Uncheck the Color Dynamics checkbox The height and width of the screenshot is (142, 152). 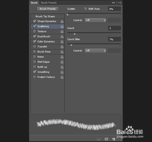pyautogui.click(x=34, y=41)
